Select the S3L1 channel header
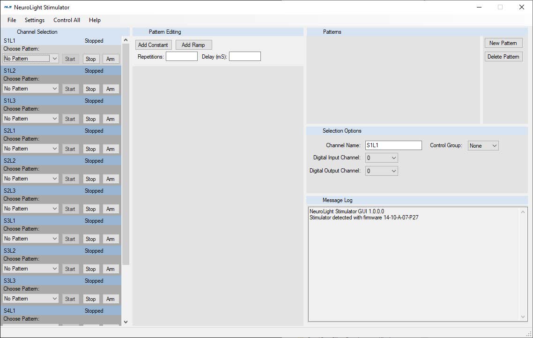Screen dimensions: 533x338 tap(61, 221)
